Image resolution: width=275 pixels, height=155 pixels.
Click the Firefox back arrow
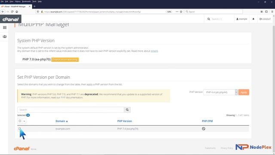pos(3,12)
